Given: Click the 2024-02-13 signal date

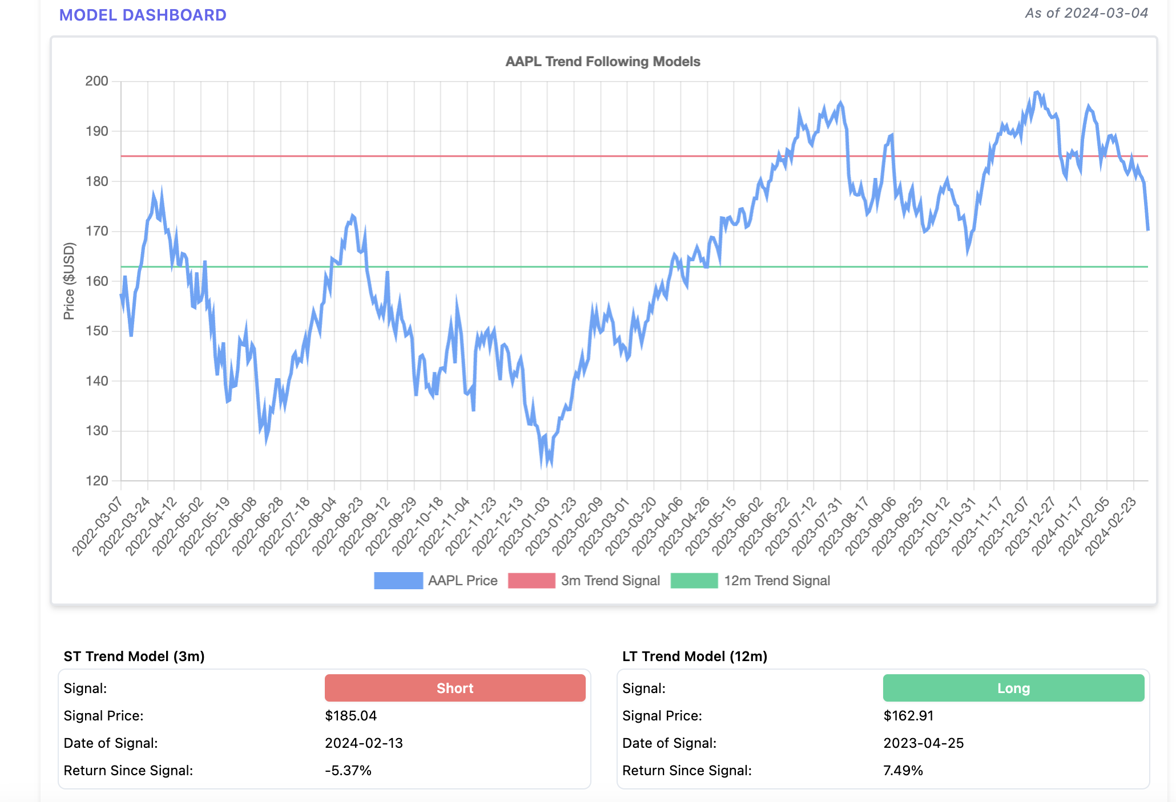Looking at the screenshot, I should [364, 743].
